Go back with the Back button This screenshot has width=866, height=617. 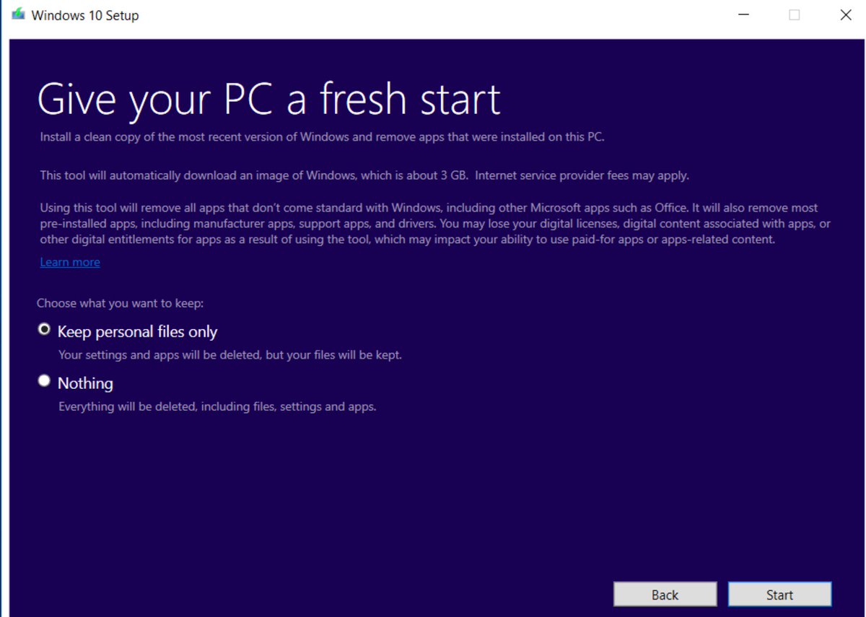click(665, 595)
